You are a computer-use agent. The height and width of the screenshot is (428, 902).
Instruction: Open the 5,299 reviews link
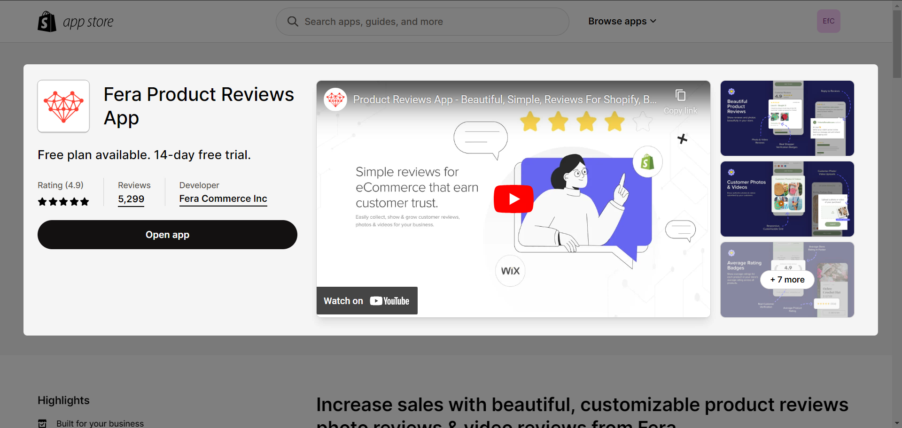point(131,199)
